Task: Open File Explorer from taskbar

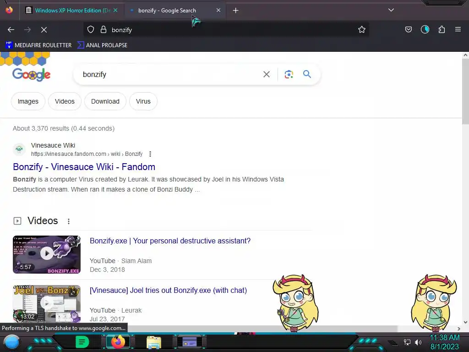Action: 154,342
